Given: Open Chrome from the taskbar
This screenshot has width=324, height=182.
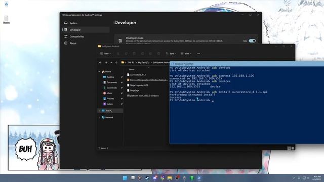Looking at the screenshot, I should coord(162,178).
